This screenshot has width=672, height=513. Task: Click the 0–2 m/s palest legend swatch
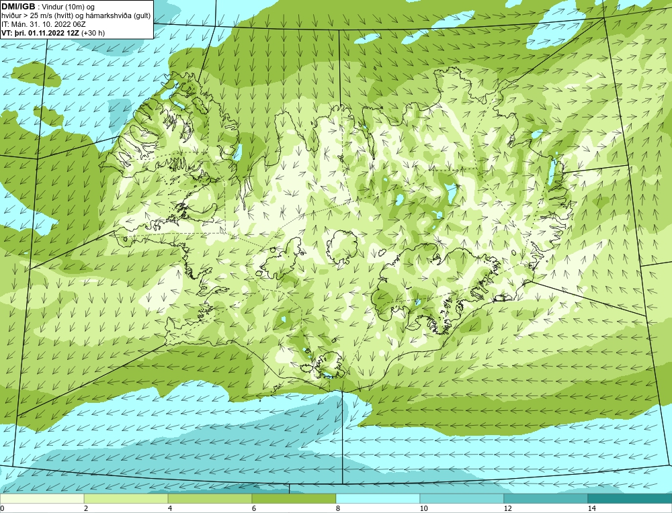(x=42, y=498)
